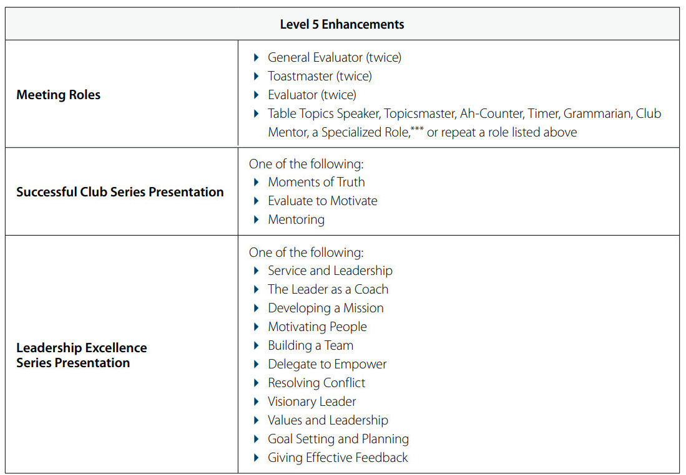This screenshot has height=475, width=686.
Task: Click the Successful Club Series Presentation heading
Action: [x=120, y=192]
